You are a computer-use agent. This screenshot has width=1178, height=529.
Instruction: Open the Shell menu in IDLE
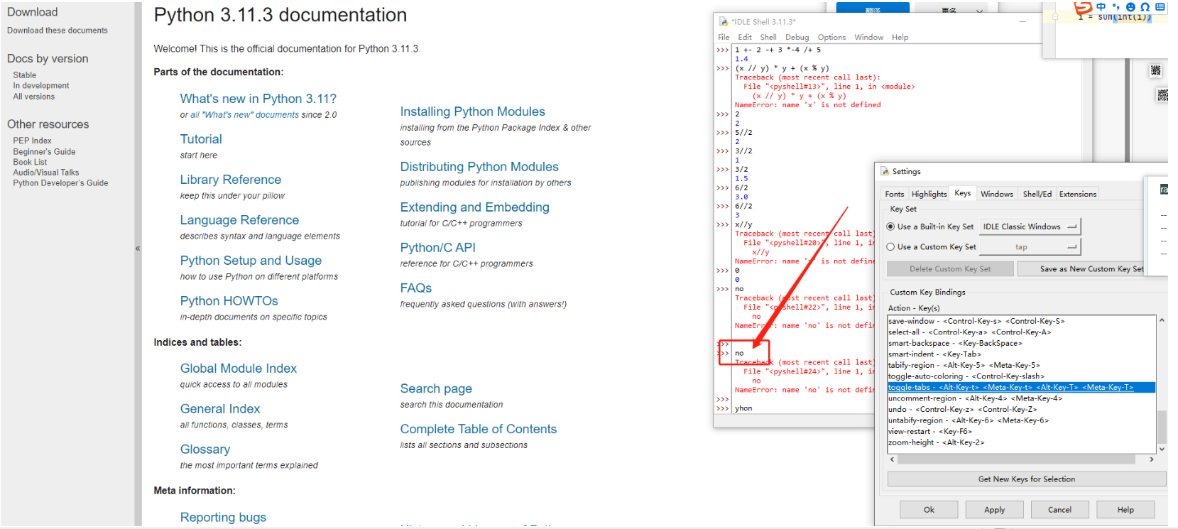[x=768, y=37]
